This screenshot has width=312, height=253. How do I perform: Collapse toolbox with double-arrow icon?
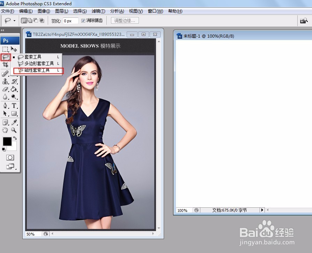2,30
